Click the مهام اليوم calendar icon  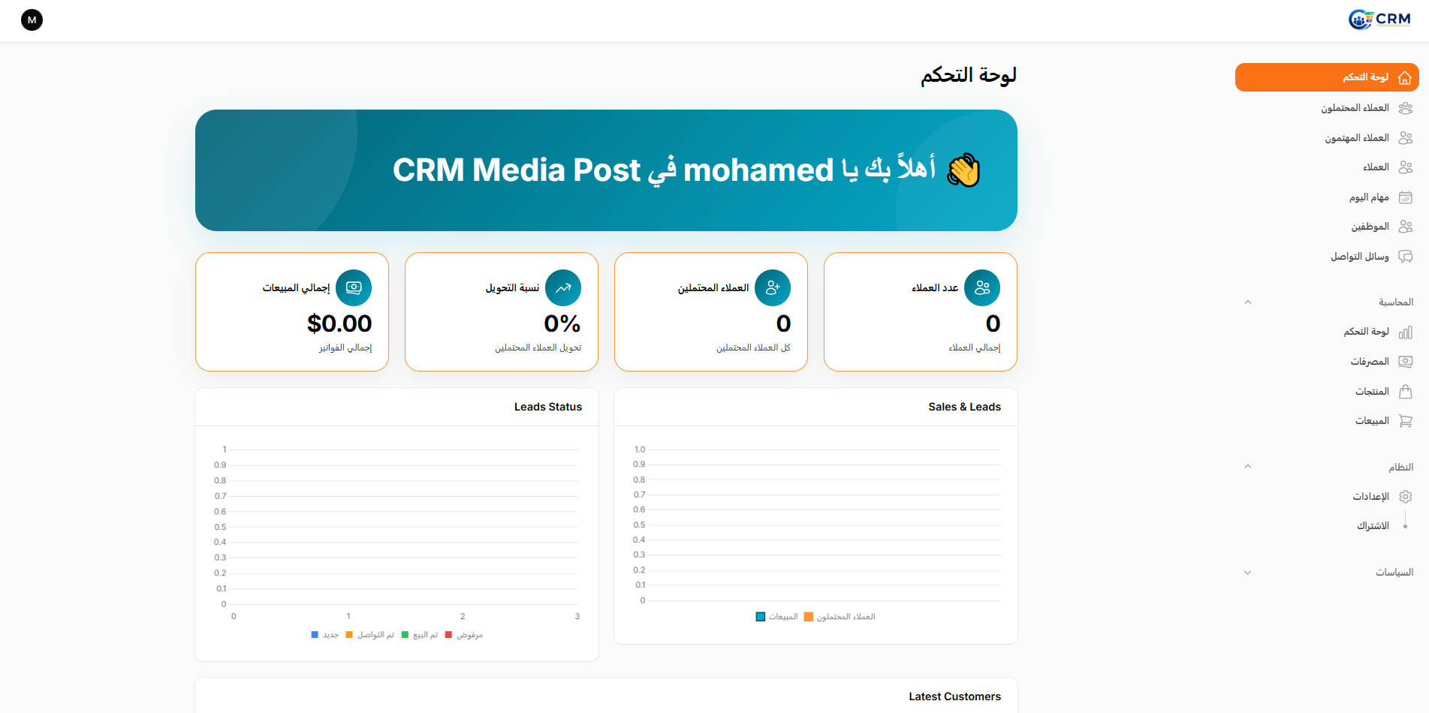(x=1406, y=197)
